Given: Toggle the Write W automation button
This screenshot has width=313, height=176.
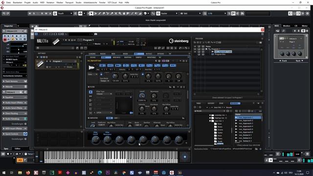Looking at the screenshot, I should [46, 13].
